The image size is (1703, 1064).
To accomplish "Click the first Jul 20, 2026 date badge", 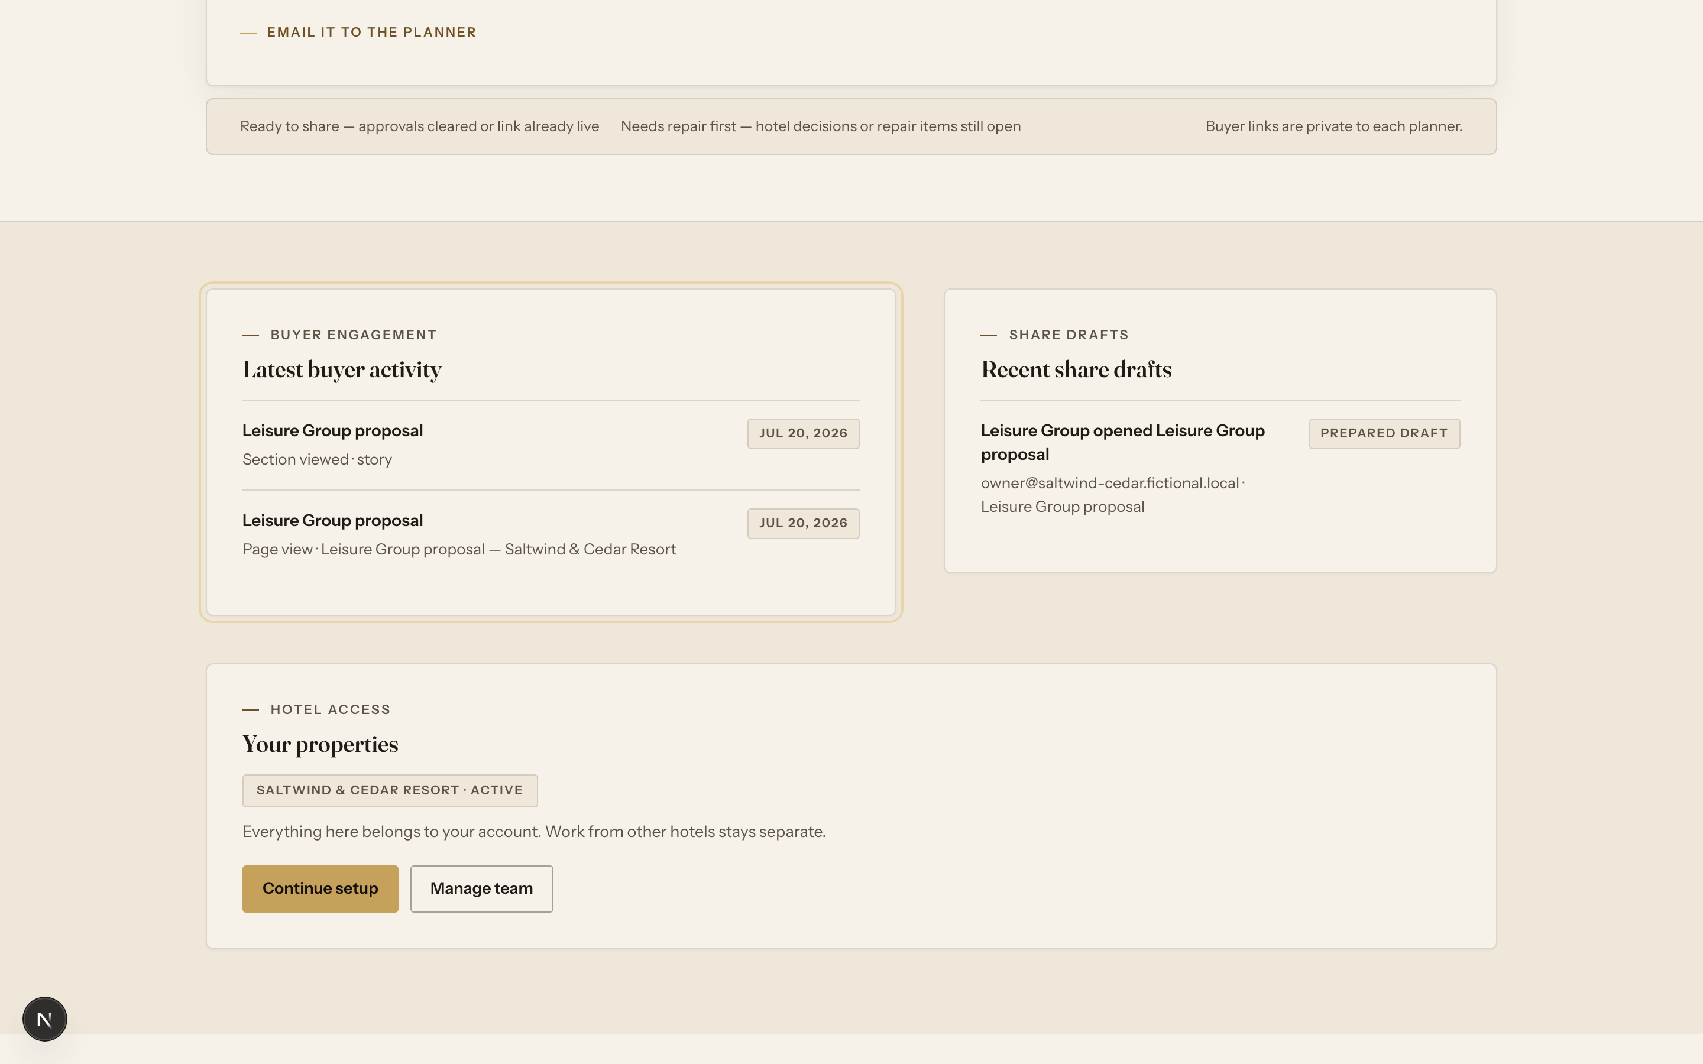I will coord(803,433).
